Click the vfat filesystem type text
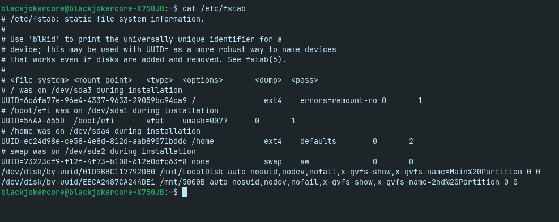This screenshot has width=559, height=222. tap(155, 121)
